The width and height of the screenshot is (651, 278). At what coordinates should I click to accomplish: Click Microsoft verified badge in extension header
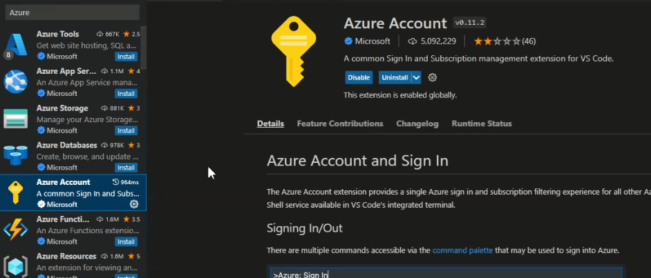coord(348,41)
